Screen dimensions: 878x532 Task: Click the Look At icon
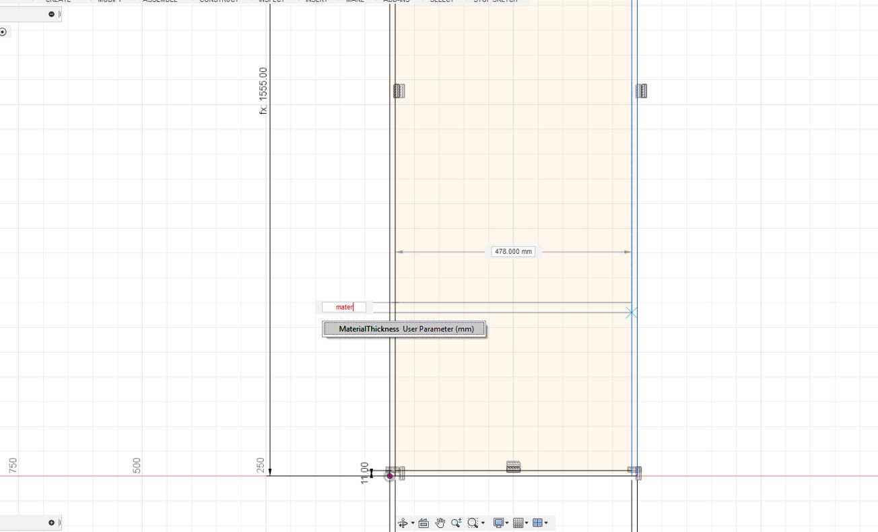pos(424,523)
